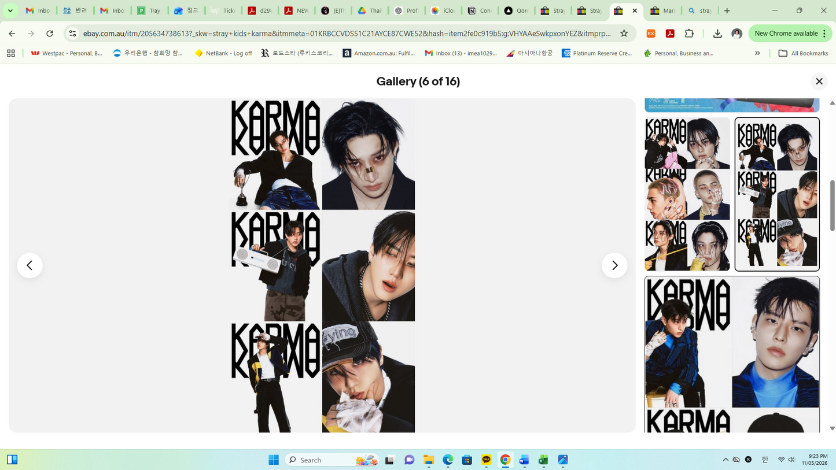
Task: Open the Chrome apps grid shortcut
Action: tap(10, 53)
